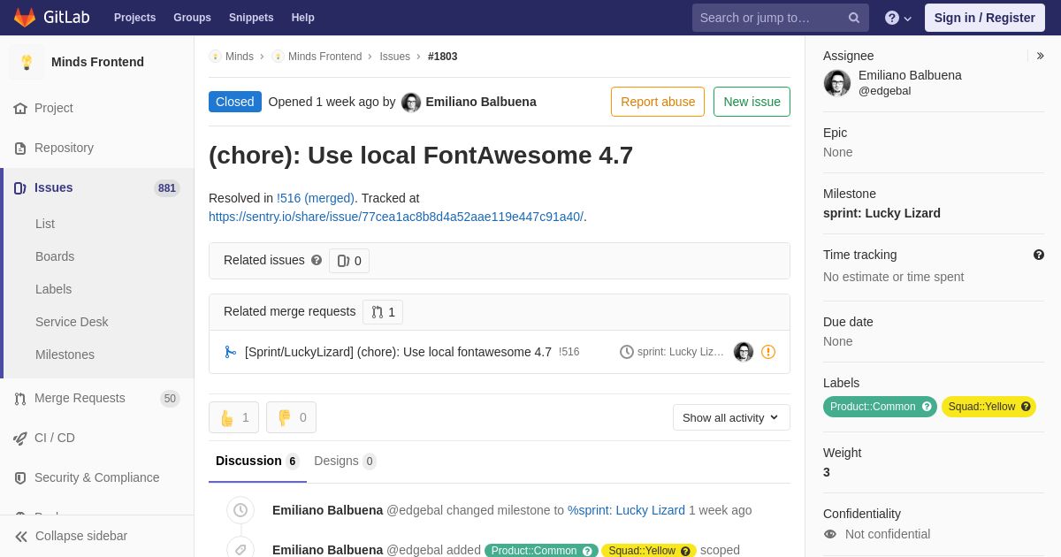Click the Security & Compliance shield icon
This screenshot has width=1061, height=557.
pos(20,477)
